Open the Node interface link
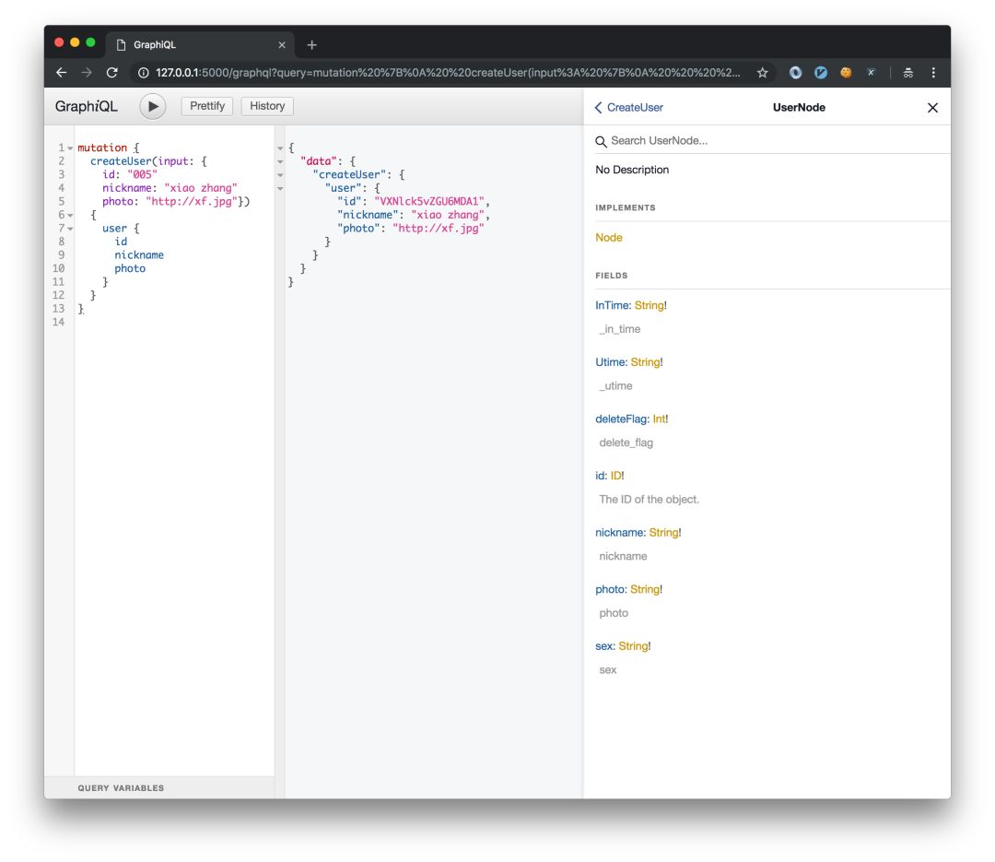The image size is (995, 862). 609,238
